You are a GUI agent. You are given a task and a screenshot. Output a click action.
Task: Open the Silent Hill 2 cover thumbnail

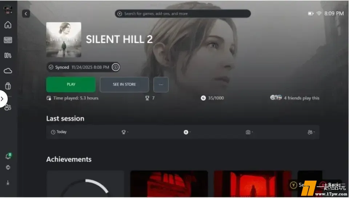tap(64, 40)
